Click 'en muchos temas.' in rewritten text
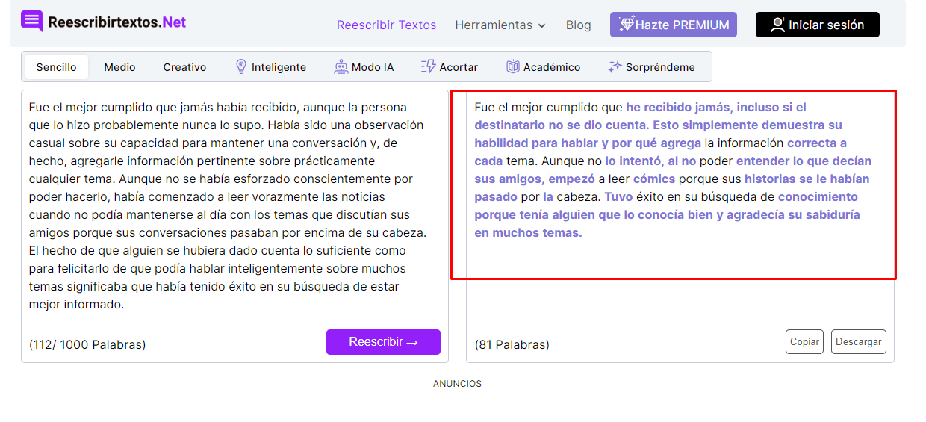 [528, 232]
